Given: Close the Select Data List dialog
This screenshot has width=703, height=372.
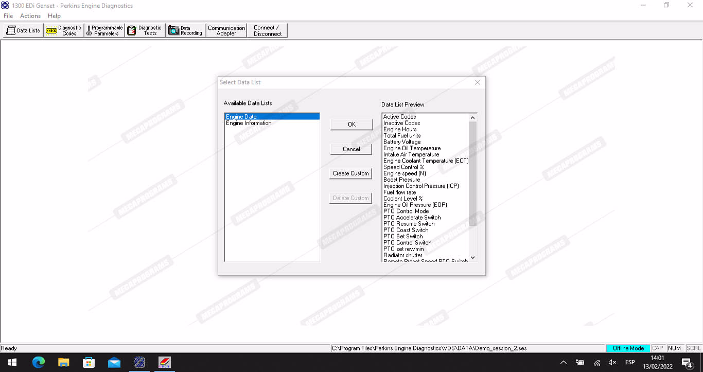Looking at the screenshot, I should click(x=478, y=82).
